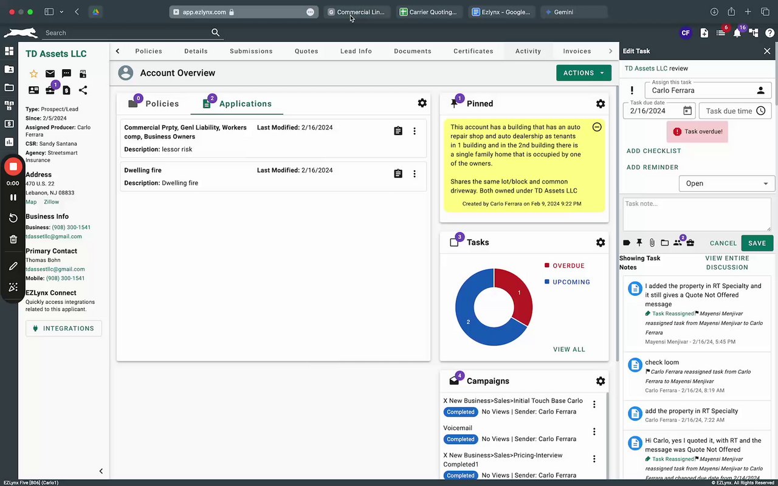Collapse the yellow pinned note with minus icon
778x486 pixels.
(x=597, y=127)
